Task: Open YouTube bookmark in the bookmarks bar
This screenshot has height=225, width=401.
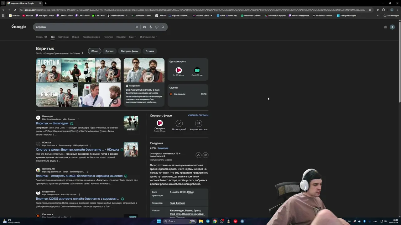Action: pos(27,15)
